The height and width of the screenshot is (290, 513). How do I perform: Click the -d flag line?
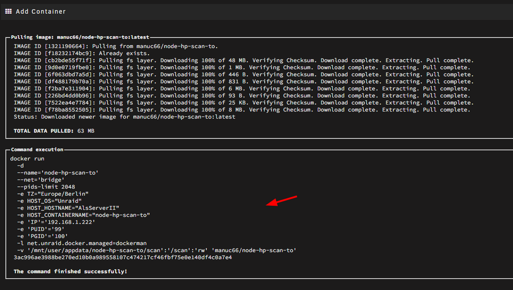coord(21,166)
